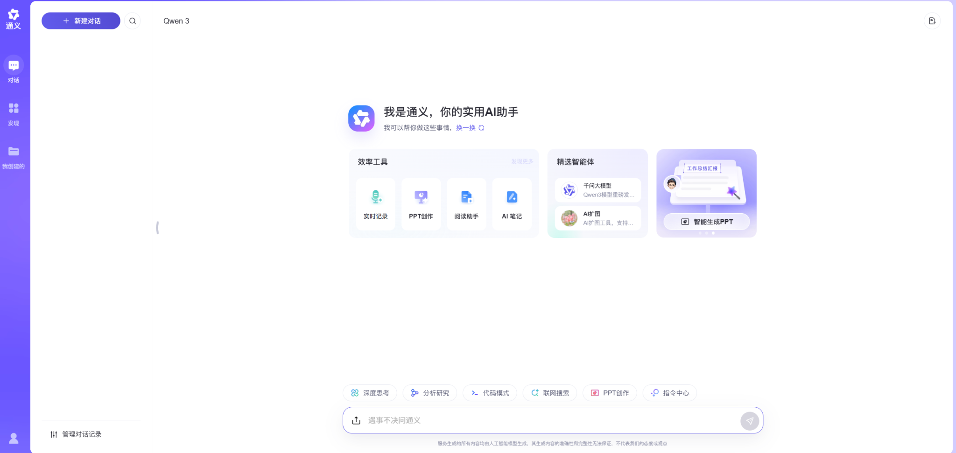956x453 pixels.
Task: Open the 阅读助手 tool card
Action: click(466, 204)
